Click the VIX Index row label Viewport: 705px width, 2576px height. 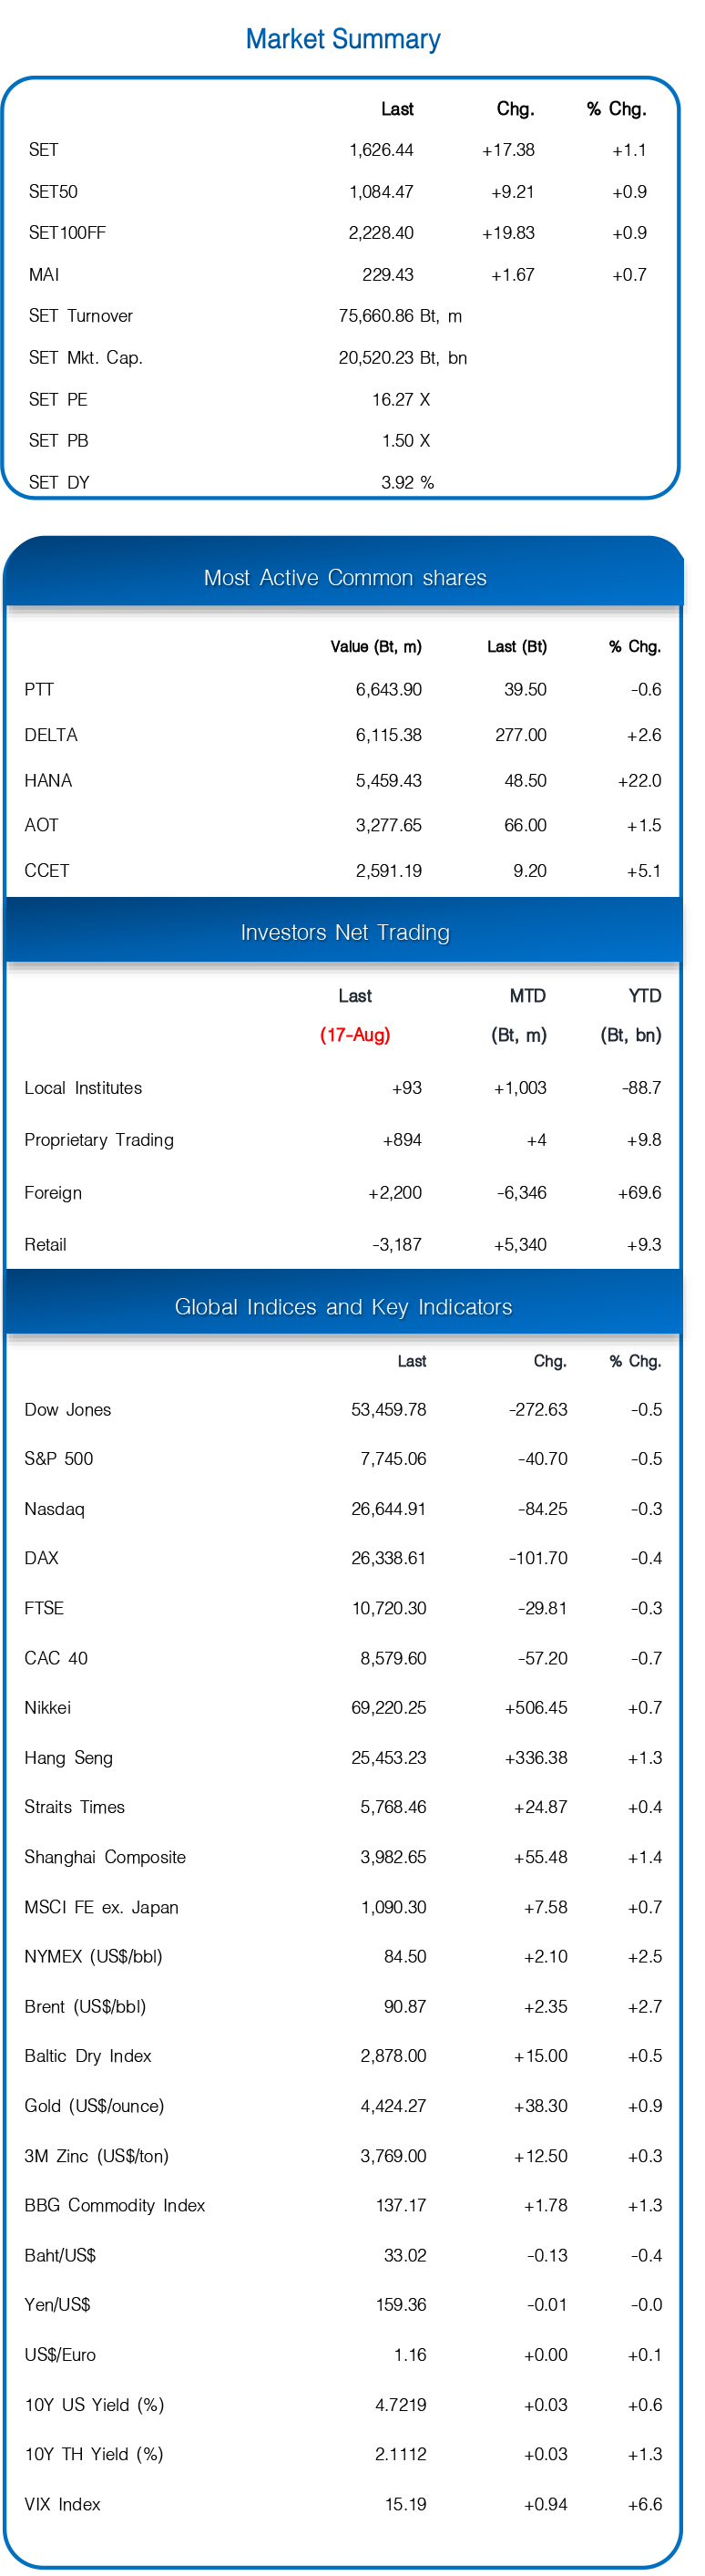[62, 2504]
